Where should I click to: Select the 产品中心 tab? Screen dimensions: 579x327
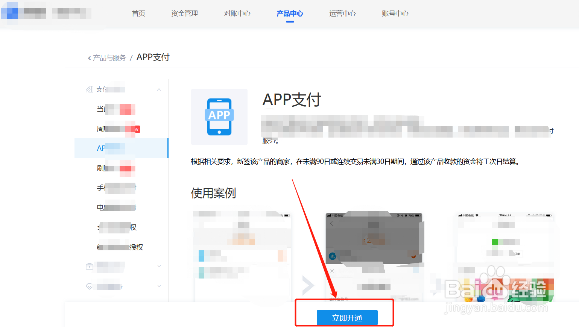click(x=290, y=14)
